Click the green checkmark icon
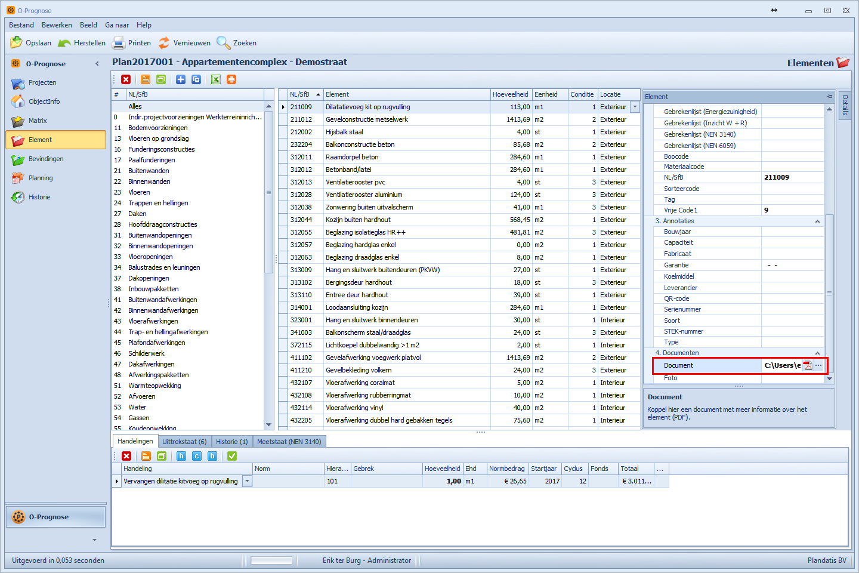Screen dimensions: 859x573 232,456
